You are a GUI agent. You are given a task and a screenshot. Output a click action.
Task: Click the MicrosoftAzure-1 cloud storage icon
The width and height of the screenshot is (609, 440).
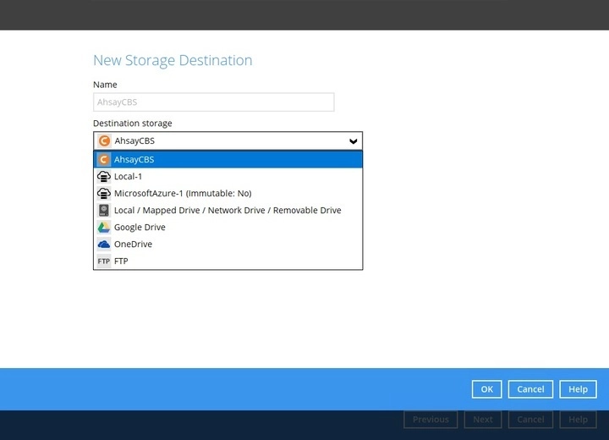(x=104, y=193)
